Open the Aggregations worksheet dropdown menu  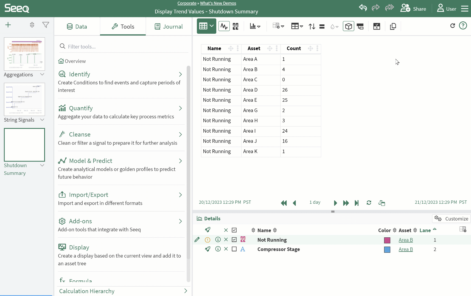coord(42,75)
